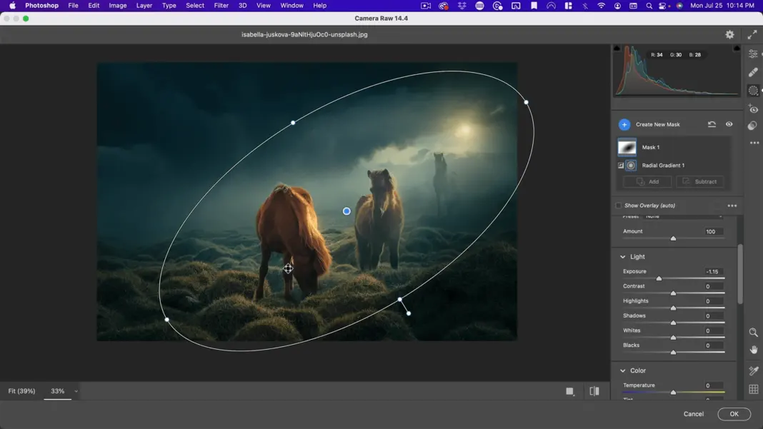
Task: Toggle the grid overlay icon
Action: click(753, 389)
